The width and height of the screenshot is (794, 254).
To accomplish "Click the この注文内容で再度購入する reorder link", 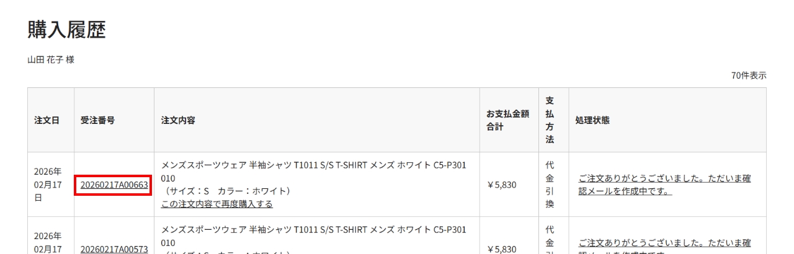I will pyautogui.click(x=216, y=204).
